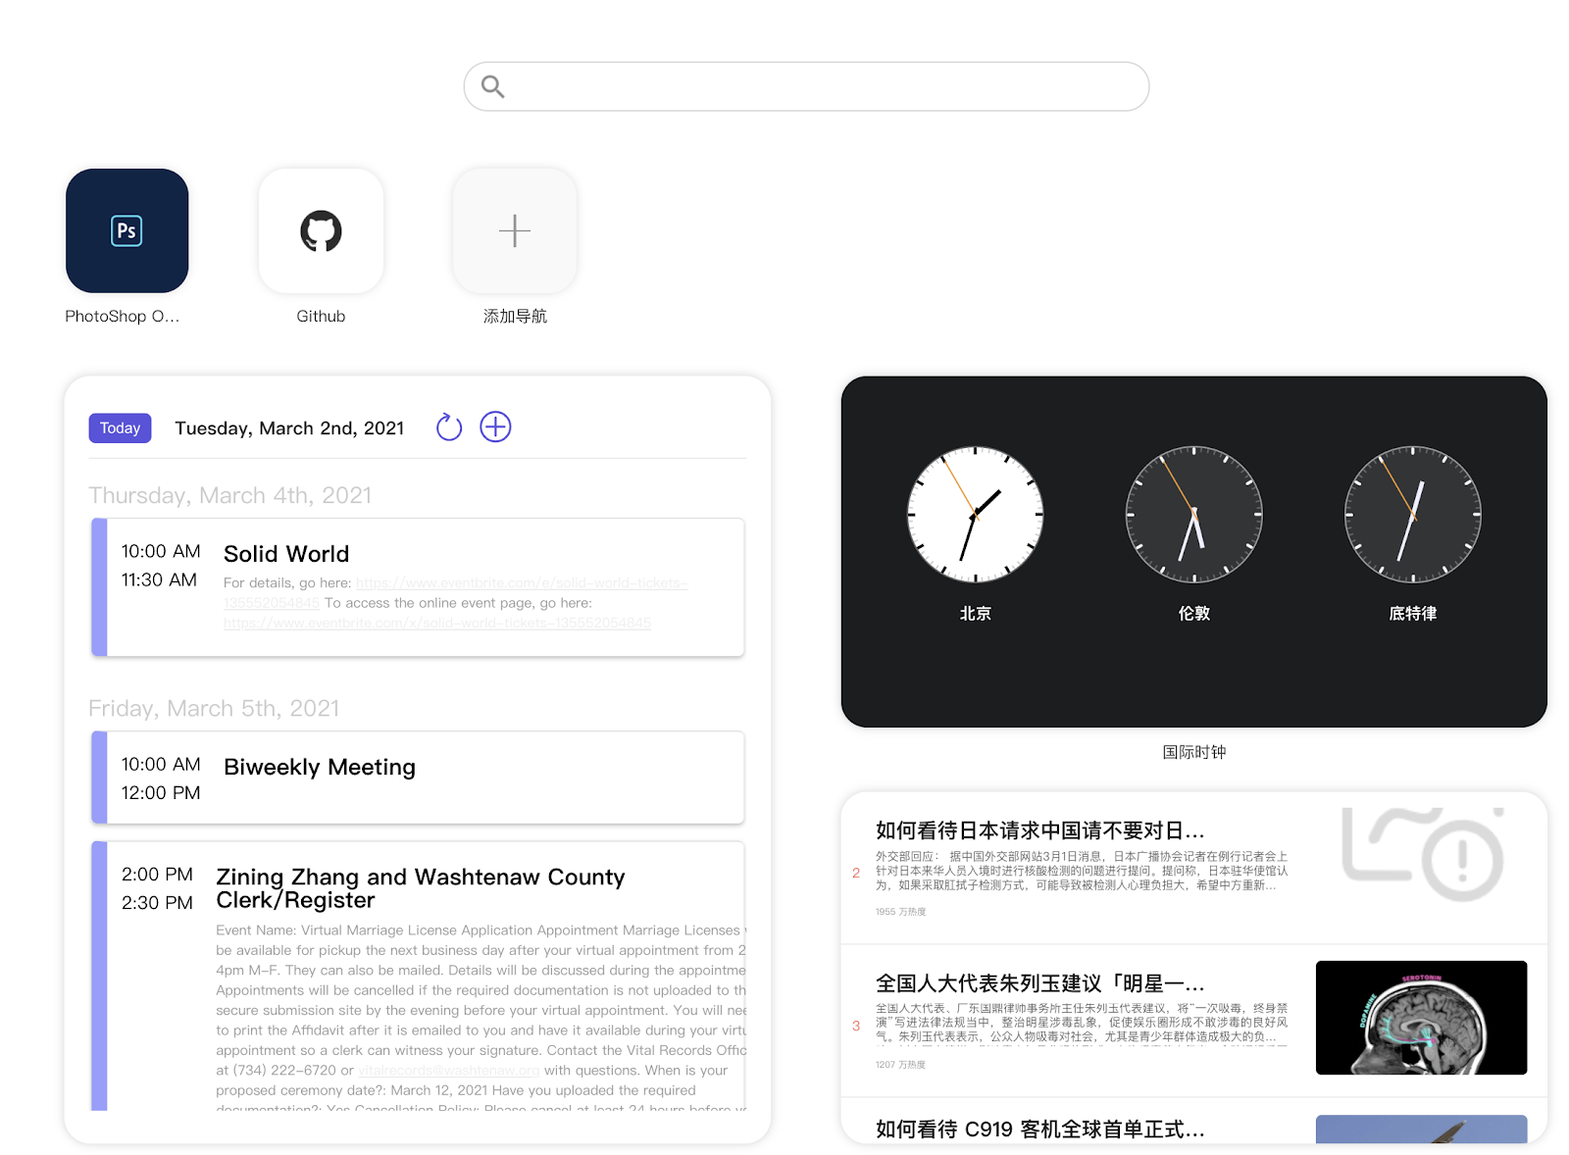
Task: Open the Zining Zhang Washtenaw County event
Action: [418, 976]
